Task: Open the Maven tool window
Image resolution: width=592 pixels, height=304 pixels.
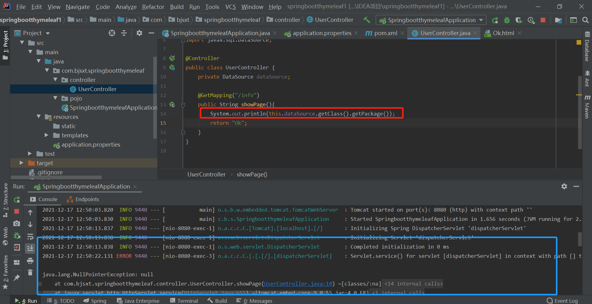Action: click(x=587, y=107)
